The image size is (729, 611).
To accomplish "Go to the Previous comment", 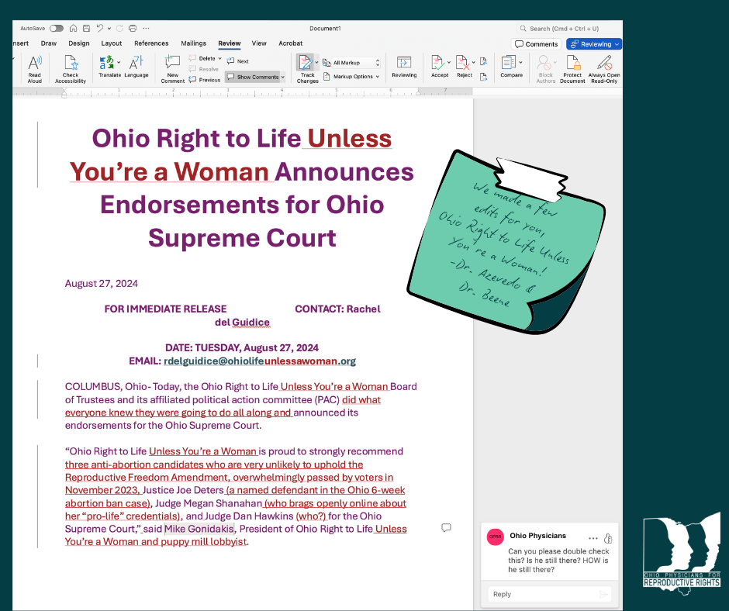I will (x=205, y=80).
